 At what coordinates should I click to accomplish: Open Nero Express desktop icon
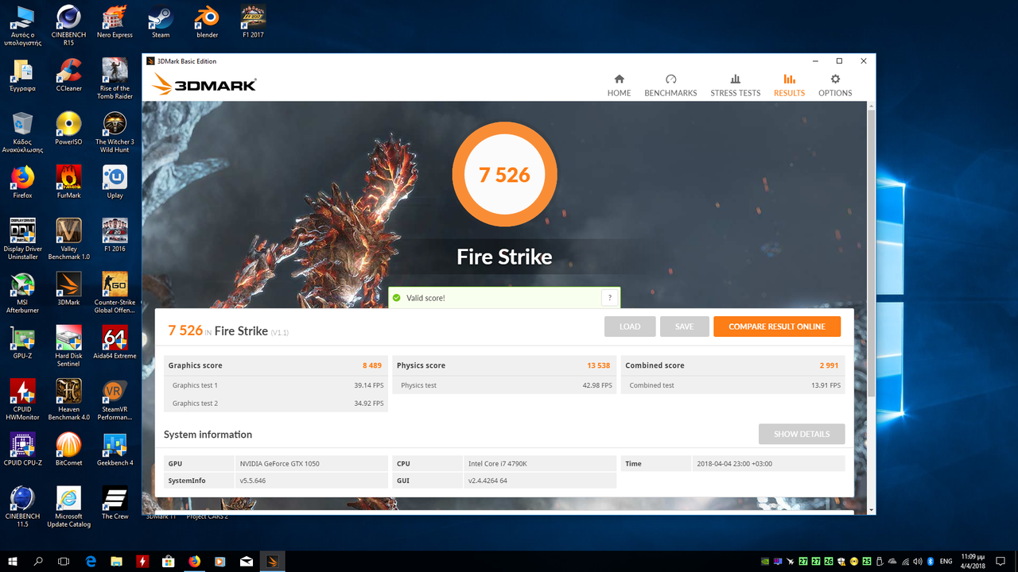115,22
